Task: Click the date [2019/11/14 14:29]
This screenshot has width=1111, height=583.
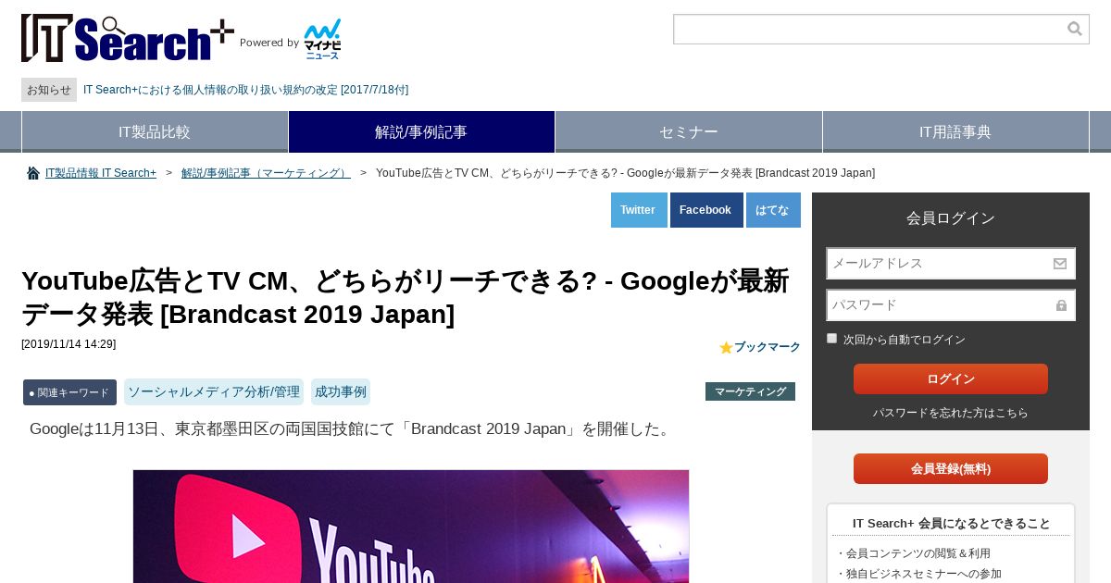Action: coord(69,344)
